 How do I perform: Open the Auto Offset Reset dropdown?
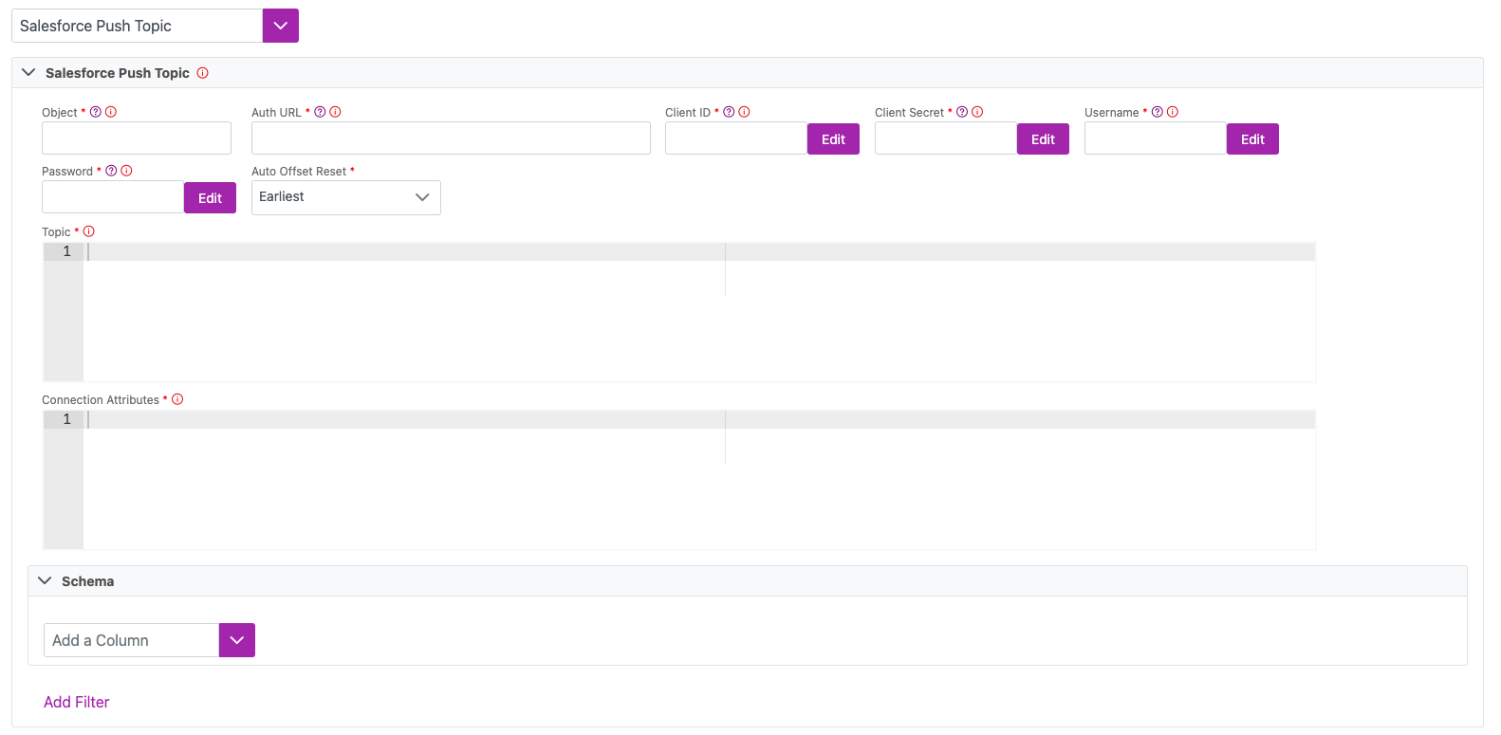(x=346, y=197)
